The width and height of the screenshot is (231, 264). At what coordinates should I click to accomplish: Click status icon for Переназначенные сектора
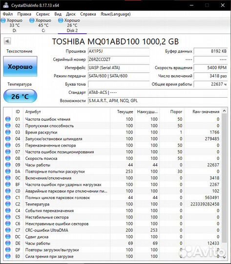8,145
